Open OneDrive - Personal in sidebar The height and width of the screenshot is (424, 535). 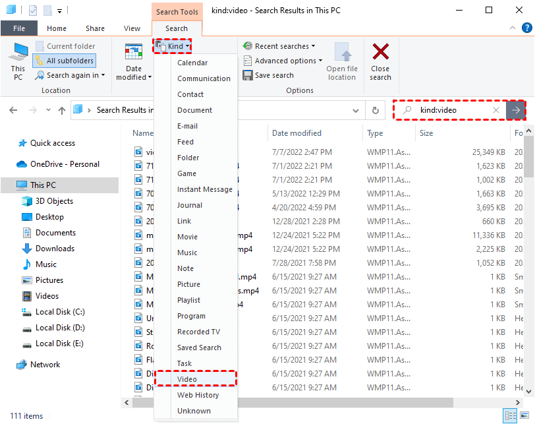65,164
